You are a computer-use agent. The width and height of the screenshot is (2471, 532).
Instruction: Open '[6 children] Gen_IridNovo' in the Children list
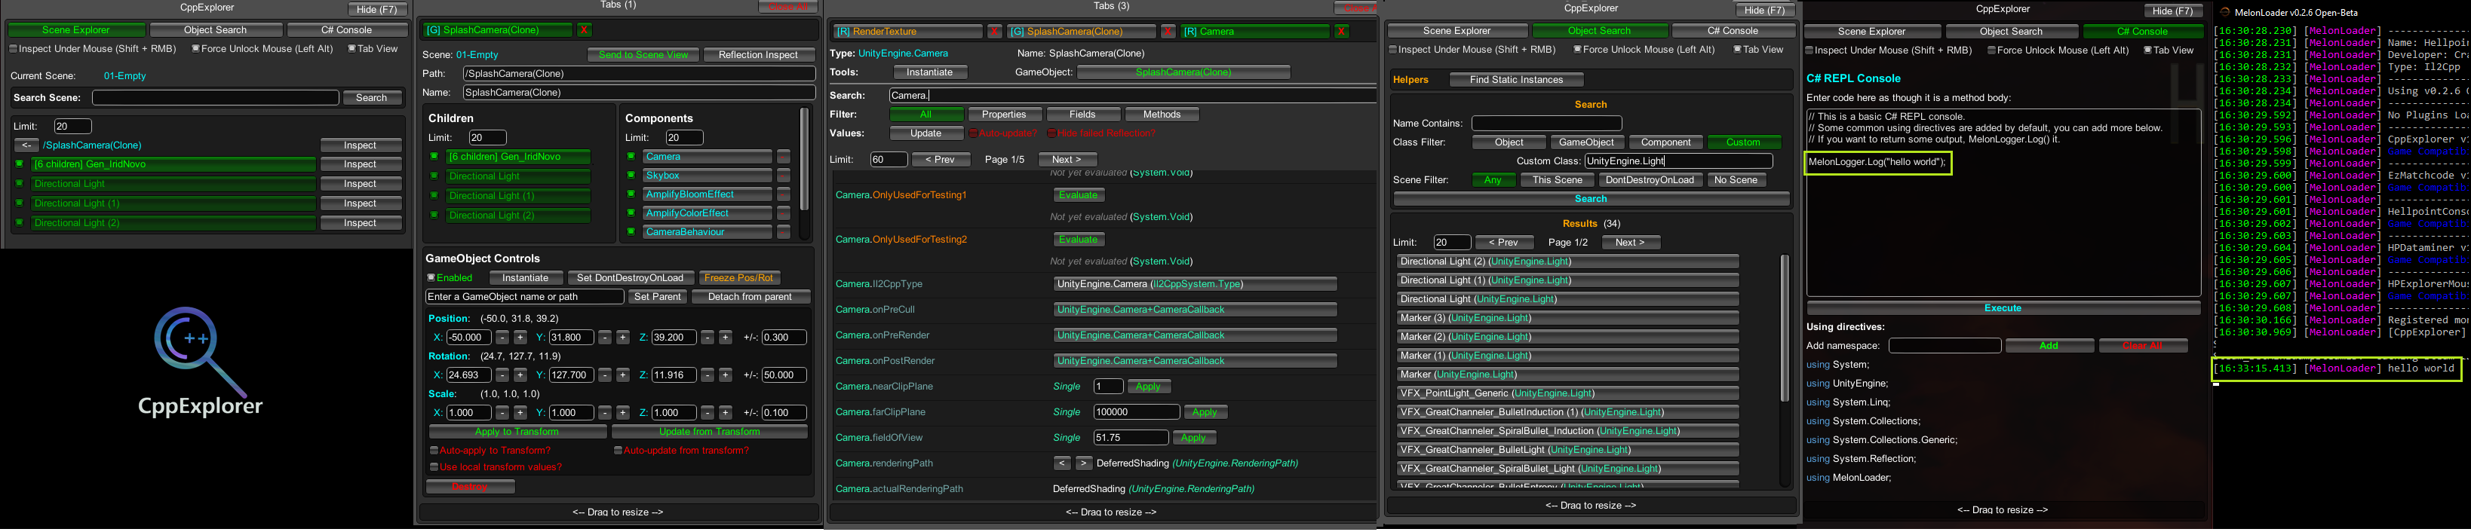518,157
